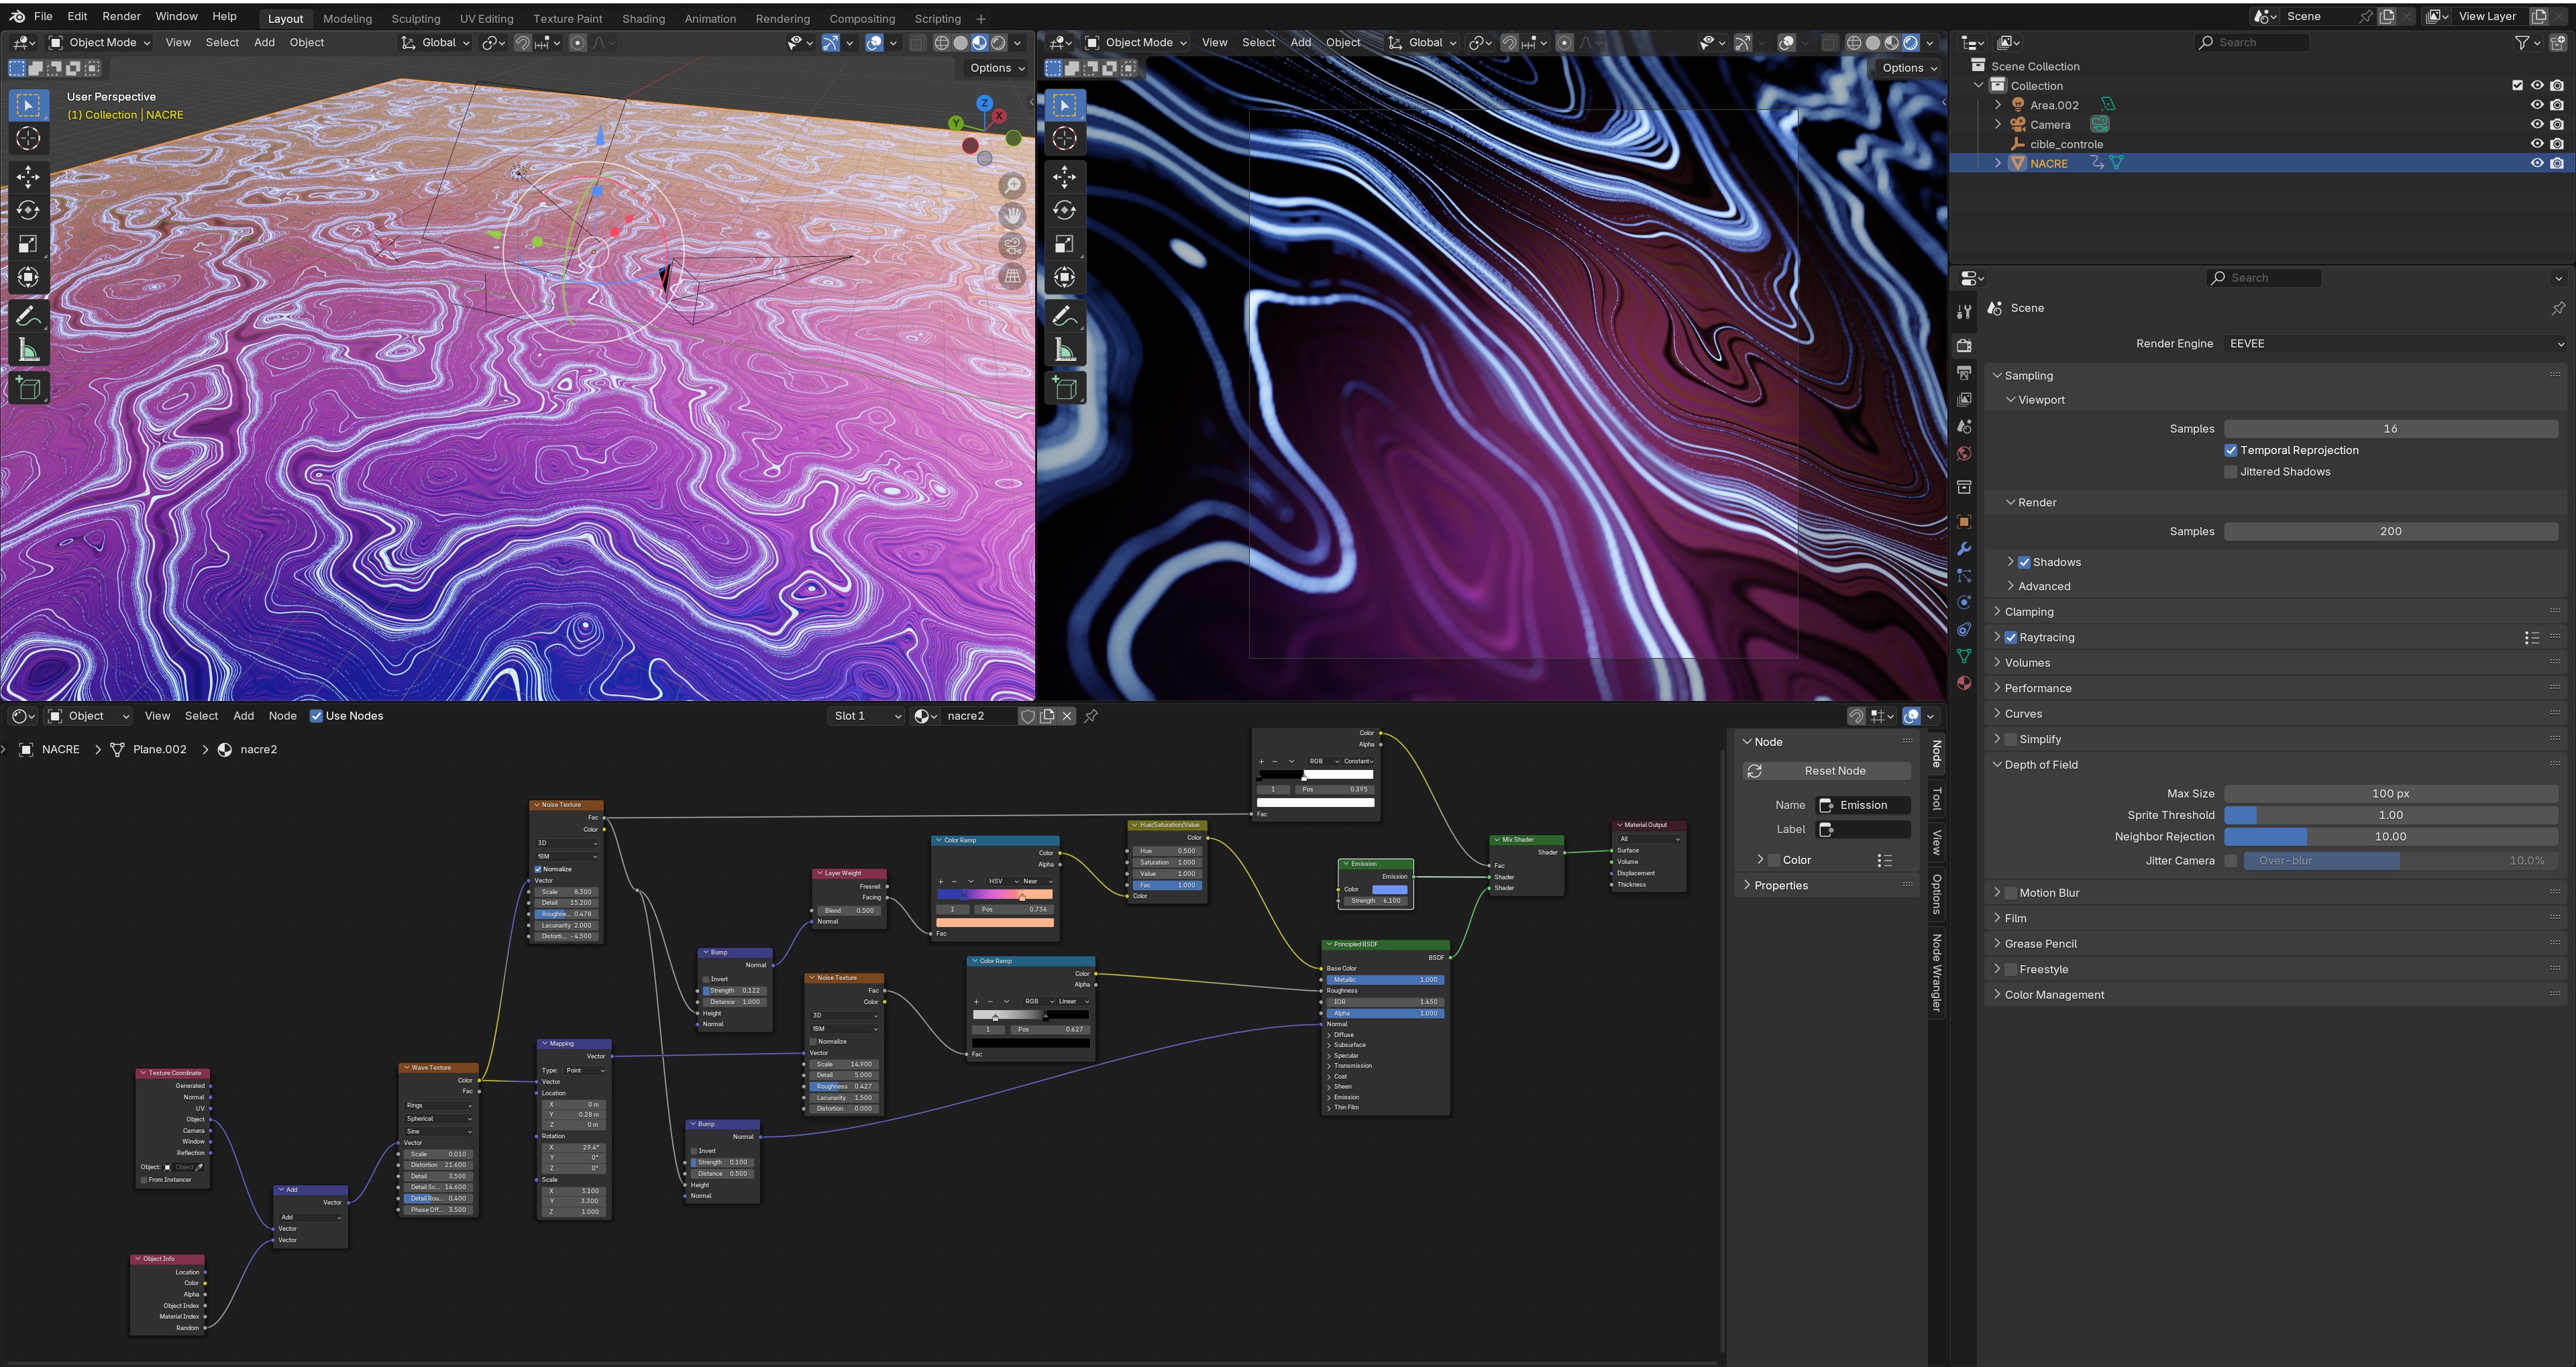The width and height of the screenshot is (2576, 1367).
Task: Open the Material properties tab icon
Action: click(x=1964, y=683)
